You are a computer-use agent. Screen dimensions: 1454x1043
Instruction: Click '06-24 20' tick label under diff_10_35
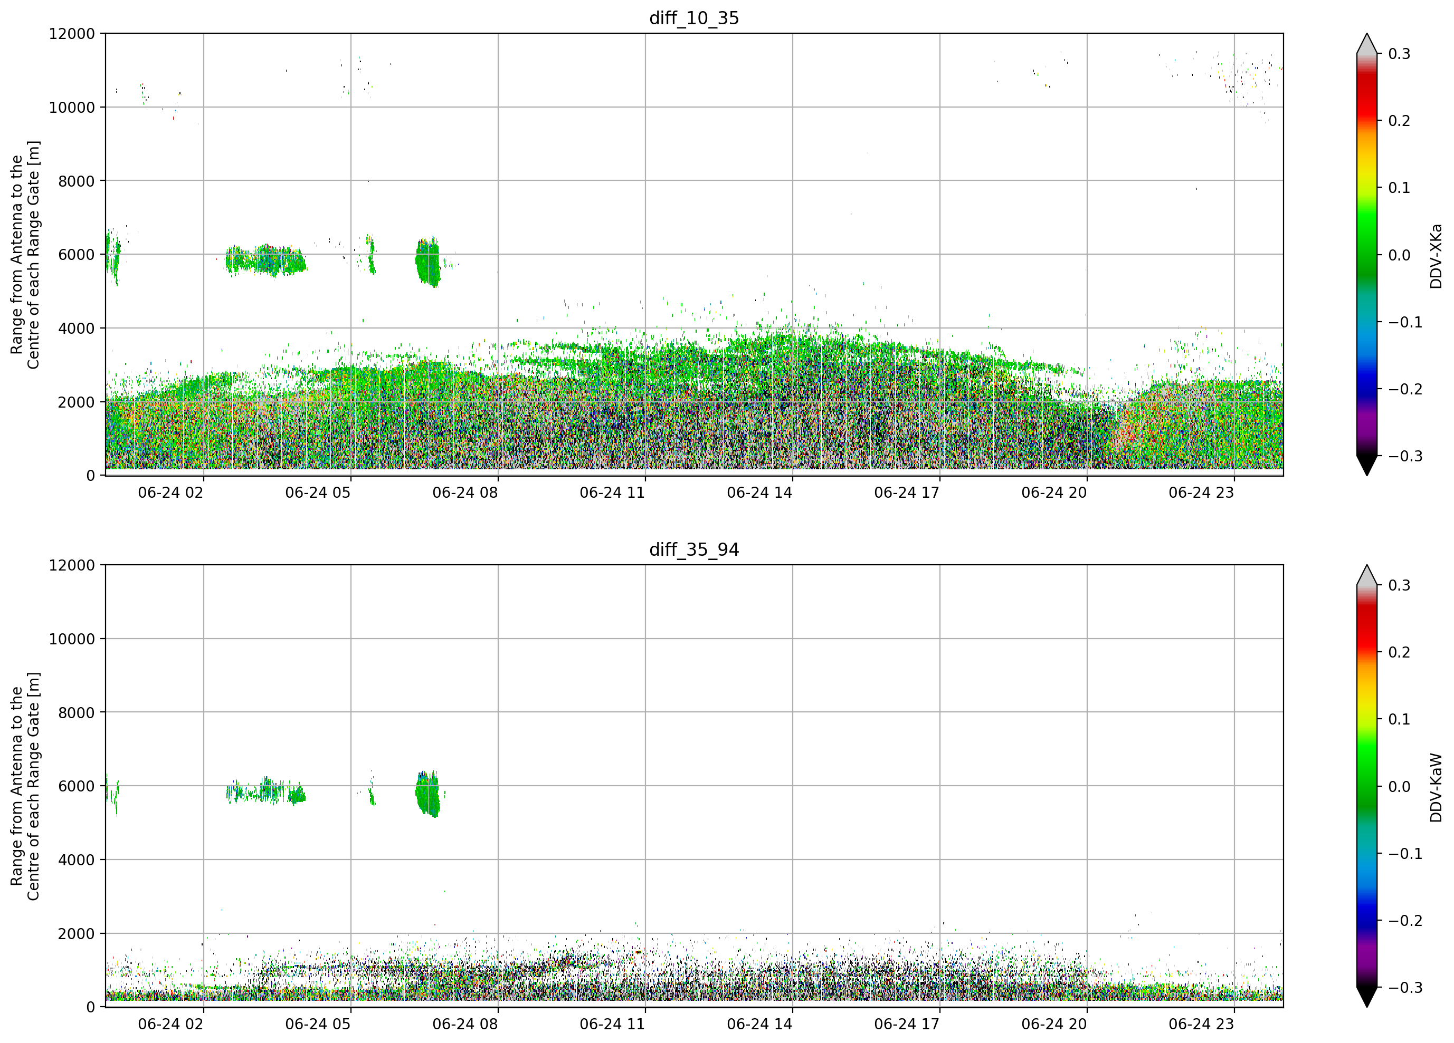pos(1054,492)
